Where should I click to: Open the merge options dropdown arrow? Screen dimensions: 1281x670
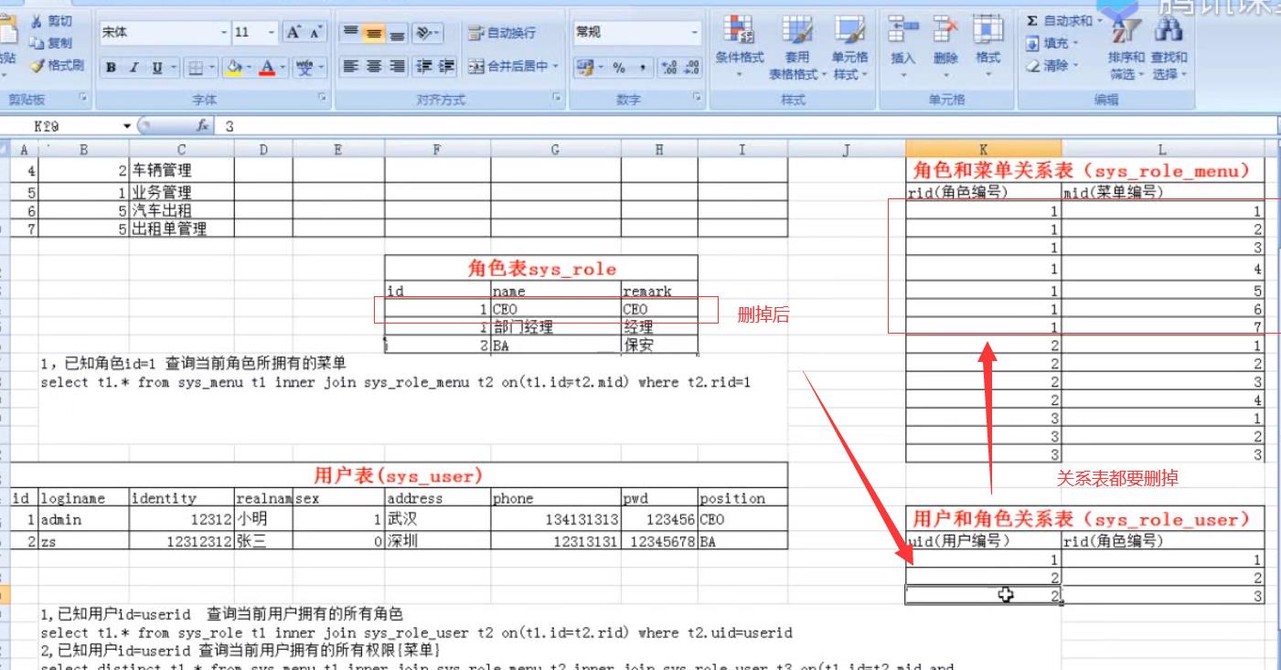(555, 67)
